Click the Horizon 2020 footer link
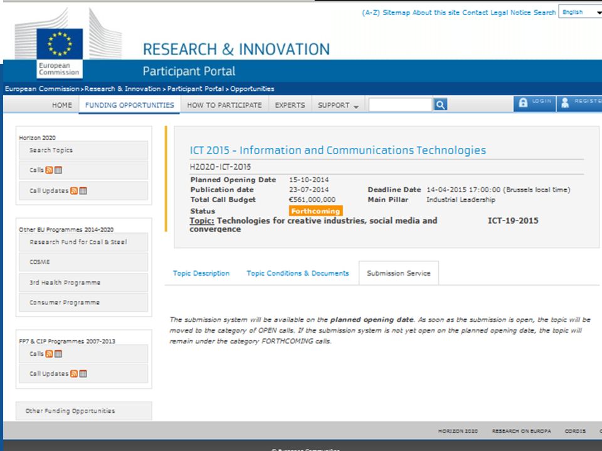Viewport: 602px width, 451px height. click(x=458, y=431)
